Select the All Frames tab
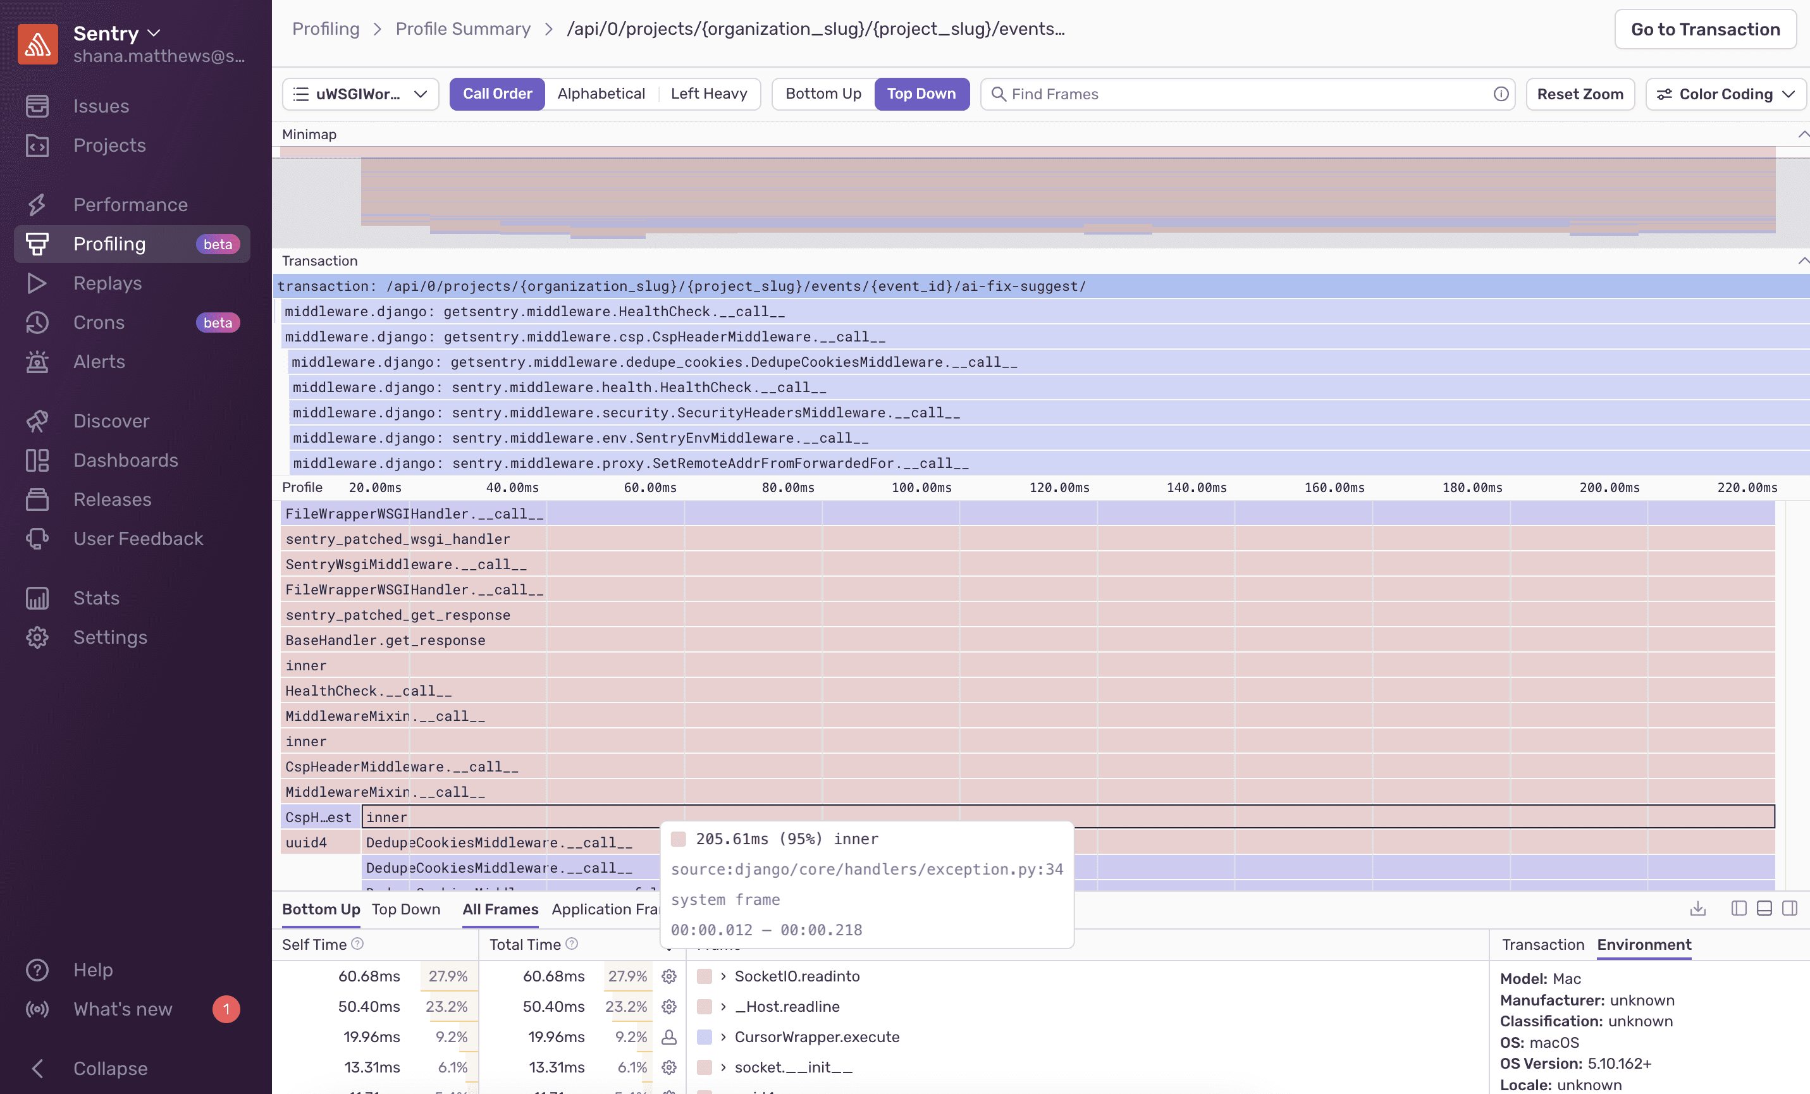 [x=500, y=909]
